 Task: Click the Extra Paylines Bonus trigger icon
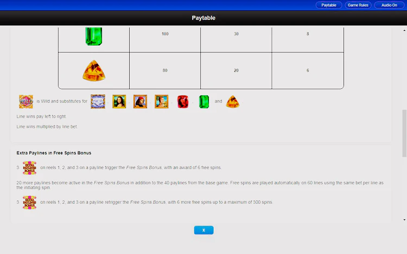click(29, 168)
